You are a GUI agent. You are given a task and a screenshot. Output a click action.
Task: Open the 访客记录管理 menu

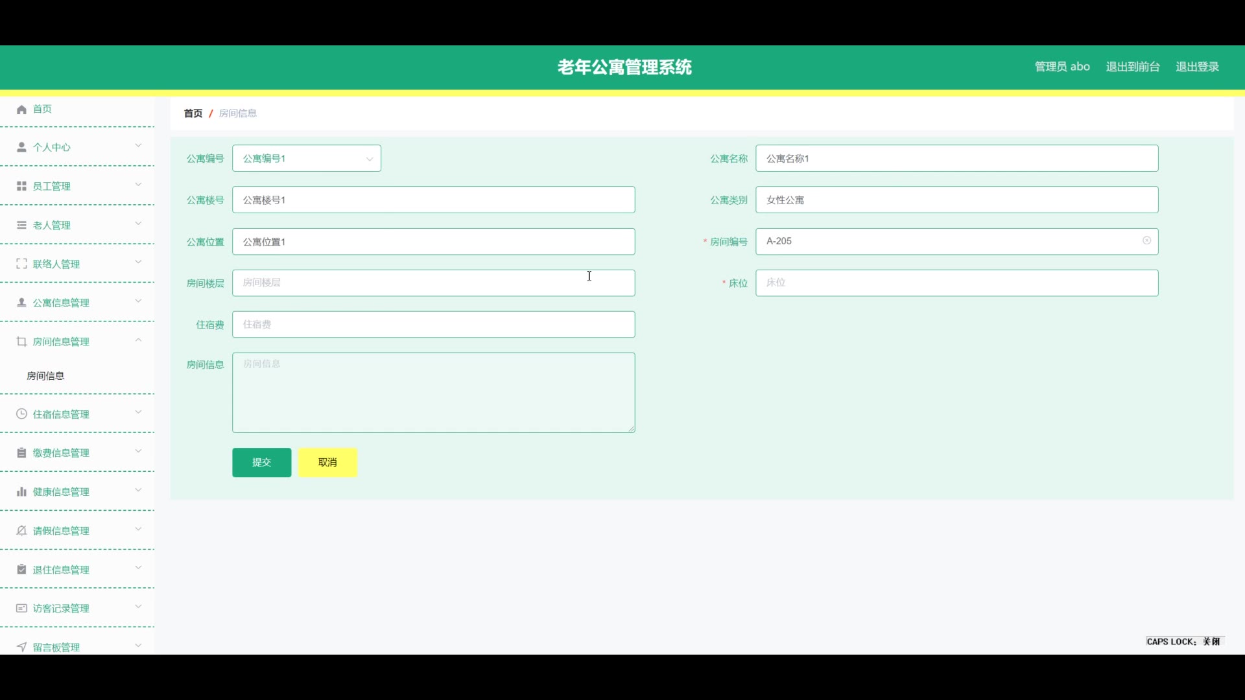point(61,609)
